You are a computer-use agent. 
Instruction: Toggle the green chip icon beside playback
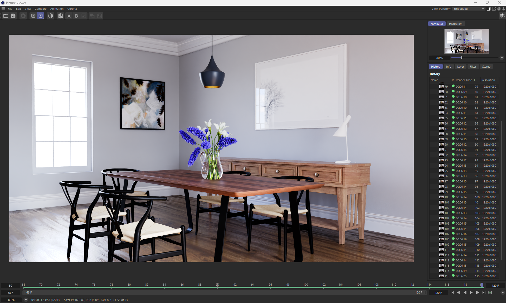490,292
